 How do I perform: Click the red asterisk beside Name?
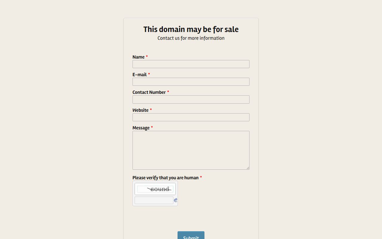(x=147, y=56)
